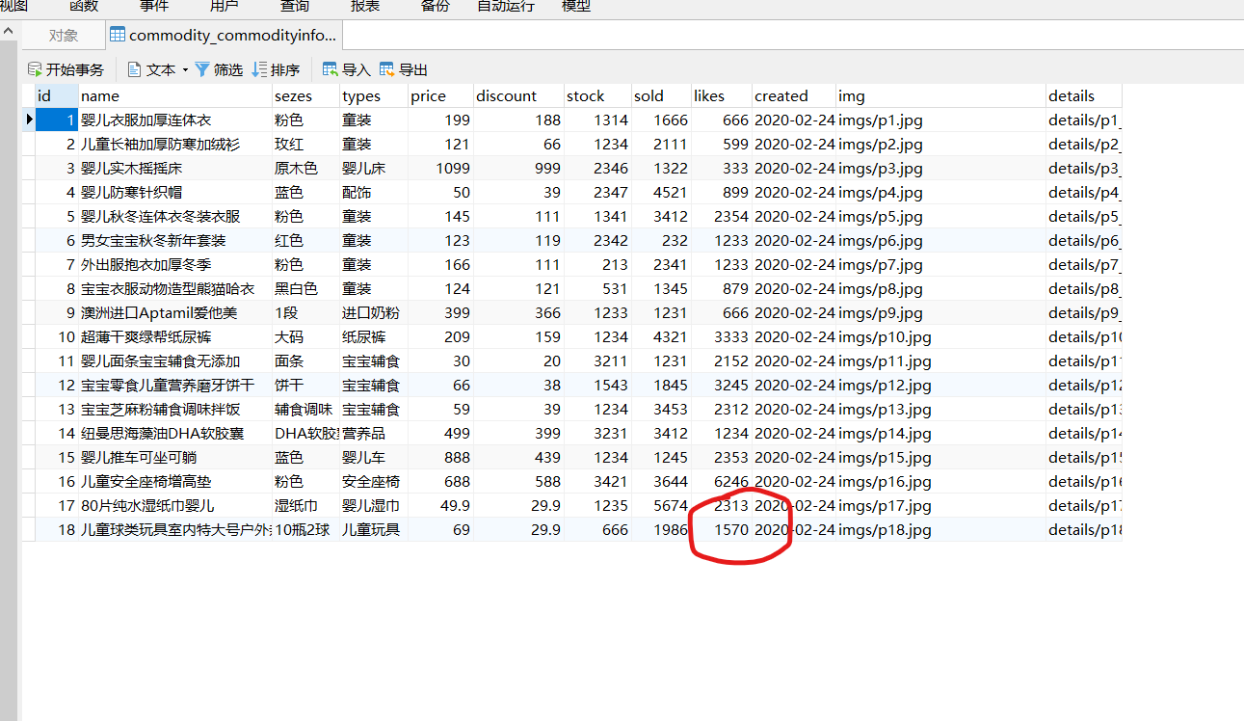
Task: Click the id column header
Action: (57, 95)
